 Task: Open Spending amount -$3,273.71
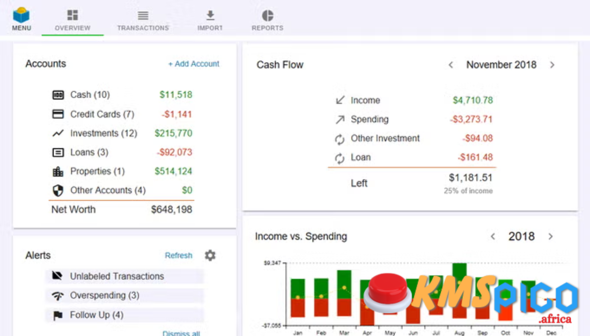pyautogui.click(x=471, y=120)
